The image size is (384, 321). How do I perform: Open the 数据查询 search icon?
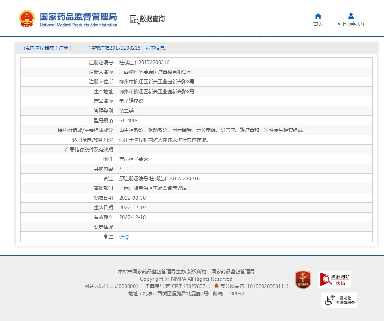pos(134,19)
